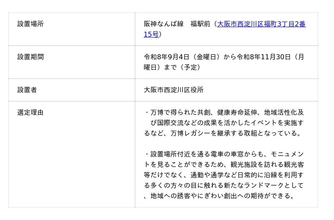Click the line mentioning 観光施設を訪れる観光客
Viewport: 334px width, 220px height.
(224, 164)
